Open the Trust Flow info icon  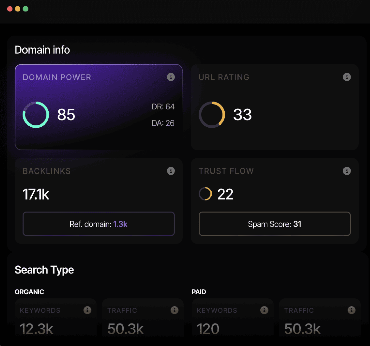point(347,171)
